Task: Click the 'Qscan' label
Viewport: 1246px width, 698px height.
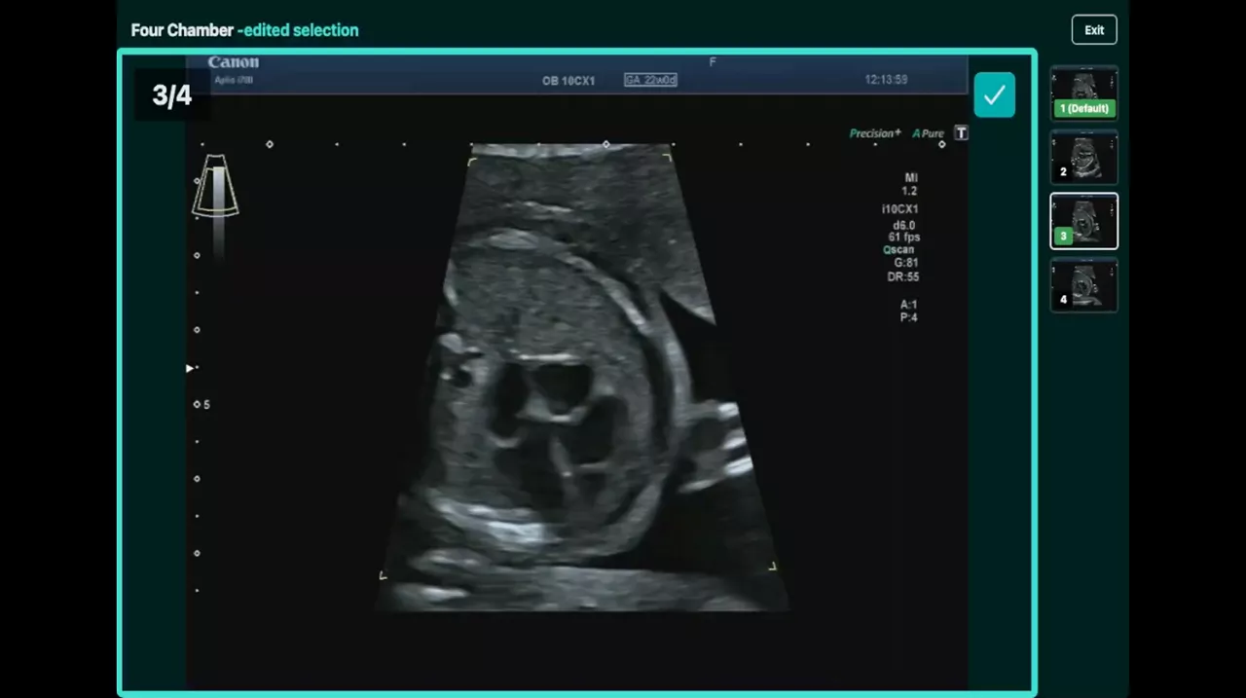Action: coord(898,250)
